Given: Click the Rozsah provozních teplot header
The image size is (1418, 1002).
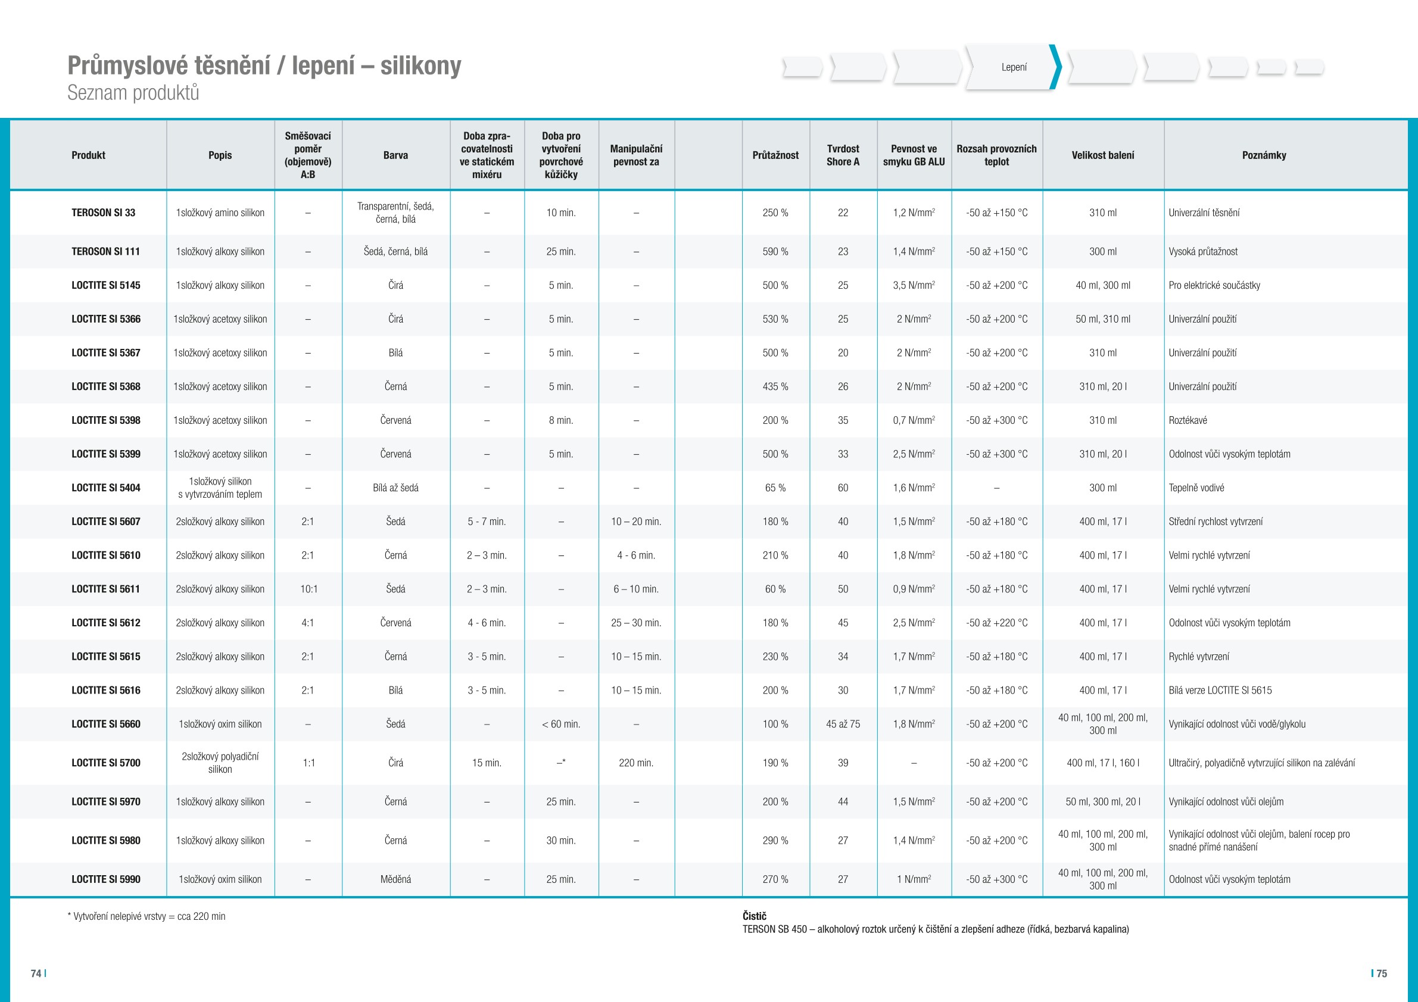Looking at the screenshot, I should point(997,155).
